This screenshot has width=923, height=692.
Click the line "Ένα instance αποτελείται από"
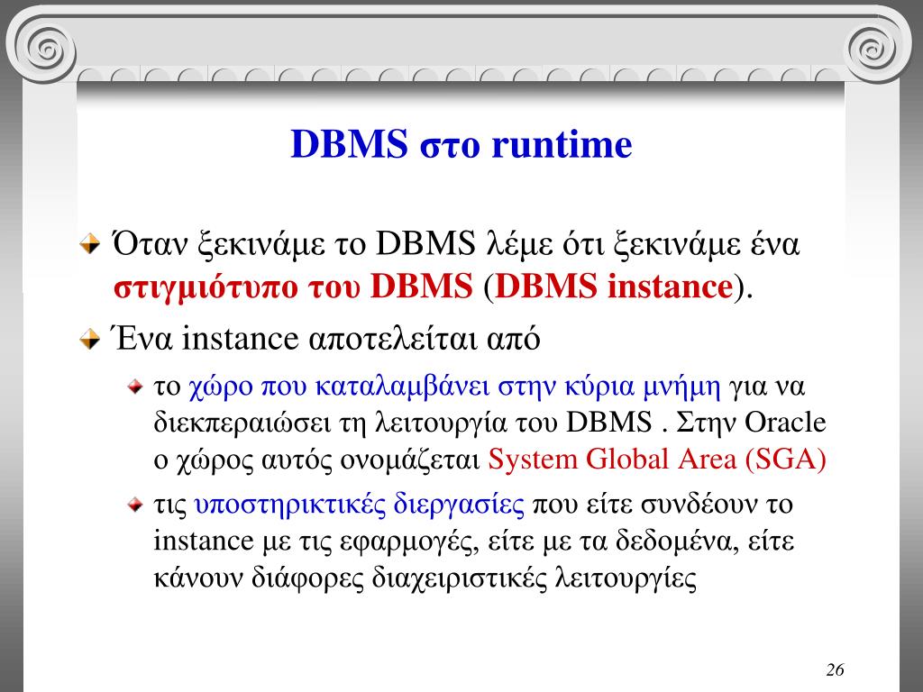pos(326,339)
